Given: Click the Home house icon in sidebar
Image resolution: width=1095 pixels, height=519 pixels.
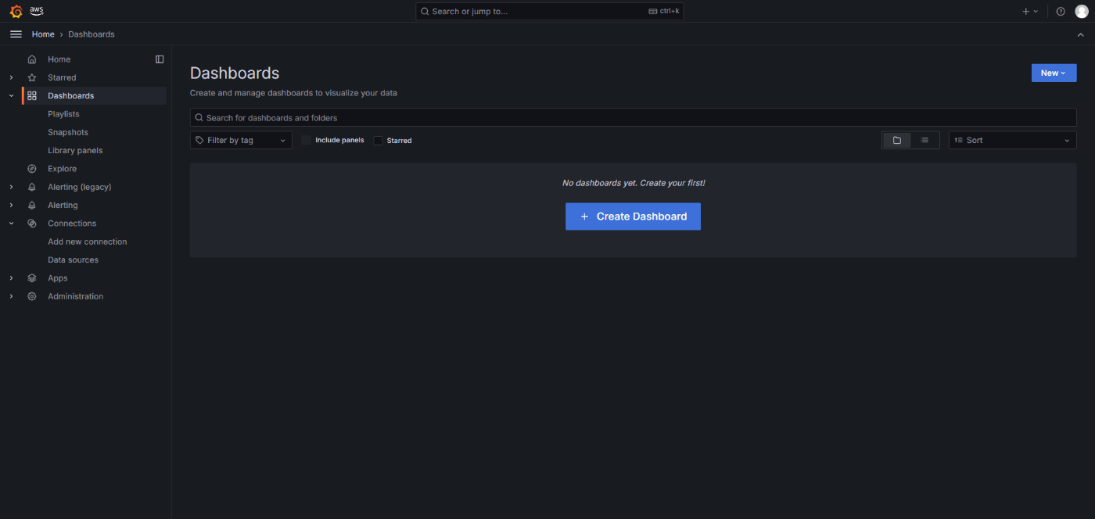Looking at the screenshot, I should pyautogui.click(x=32, y=59).
